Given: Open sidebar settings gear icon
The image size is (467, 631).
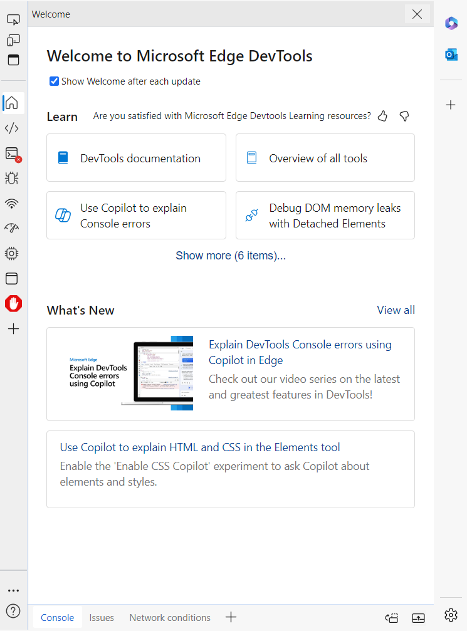Looking at the screenshot, I should 451,615.
